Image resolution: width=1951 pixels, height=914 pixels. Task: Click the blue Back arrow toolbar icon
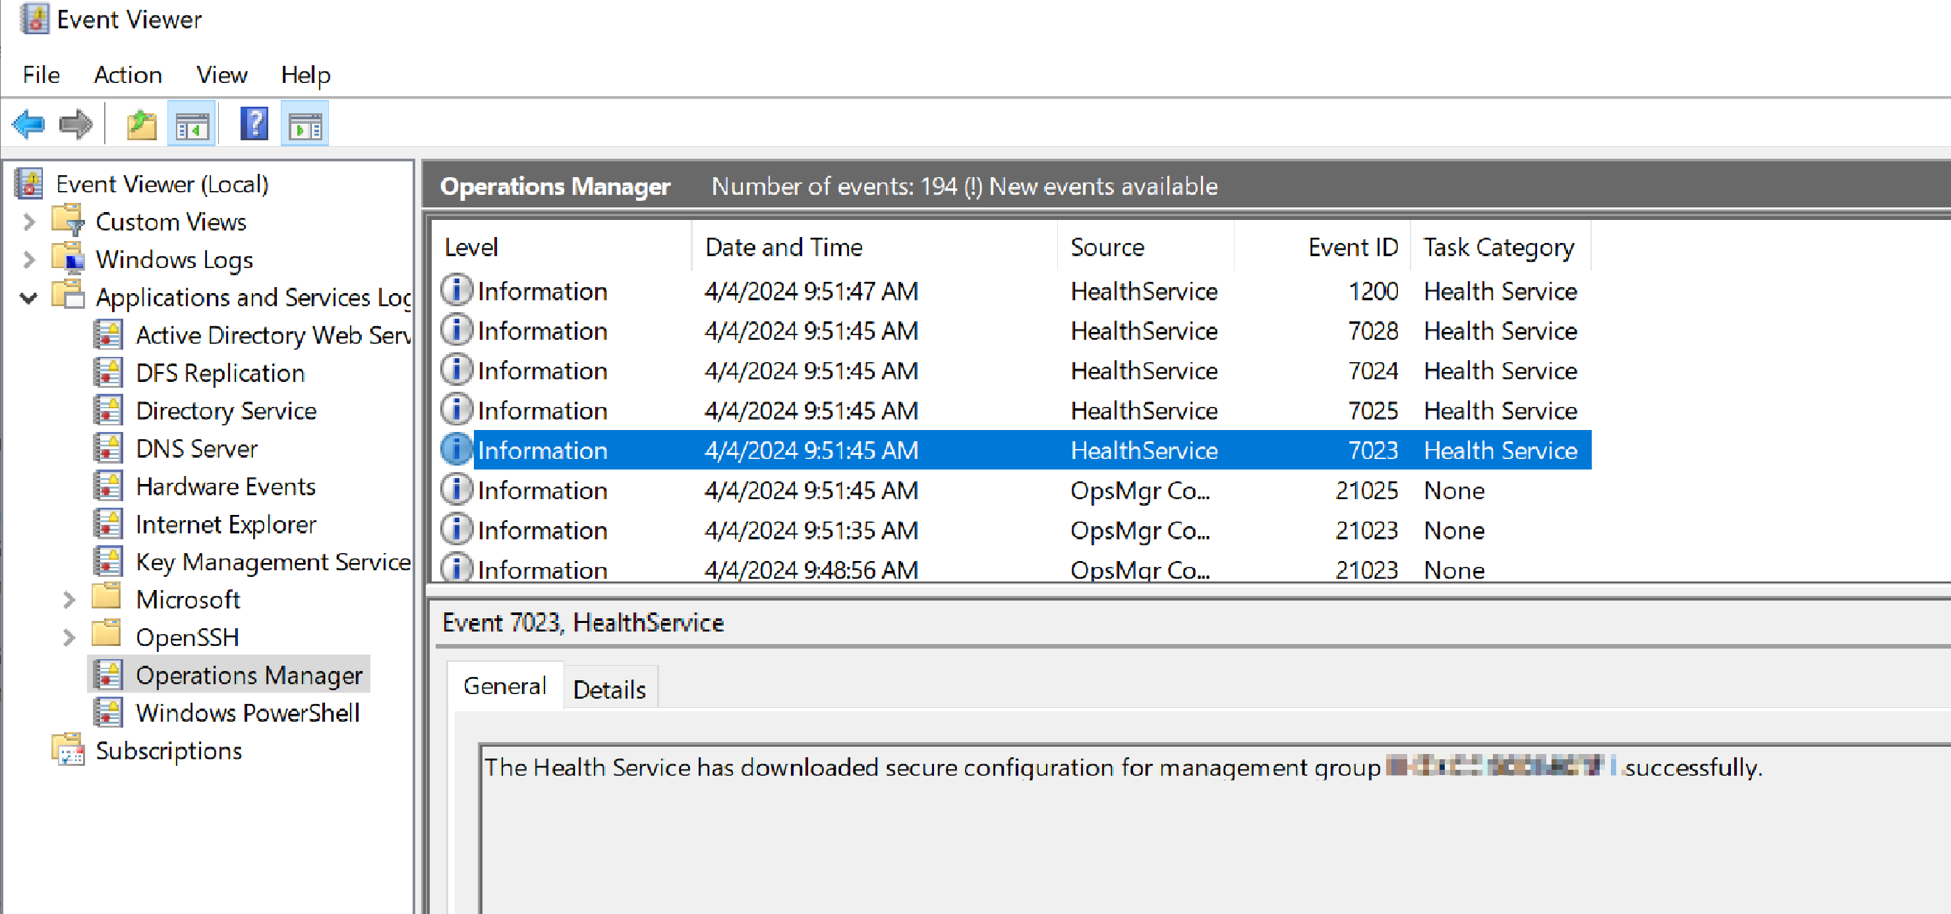coord(29,124)
